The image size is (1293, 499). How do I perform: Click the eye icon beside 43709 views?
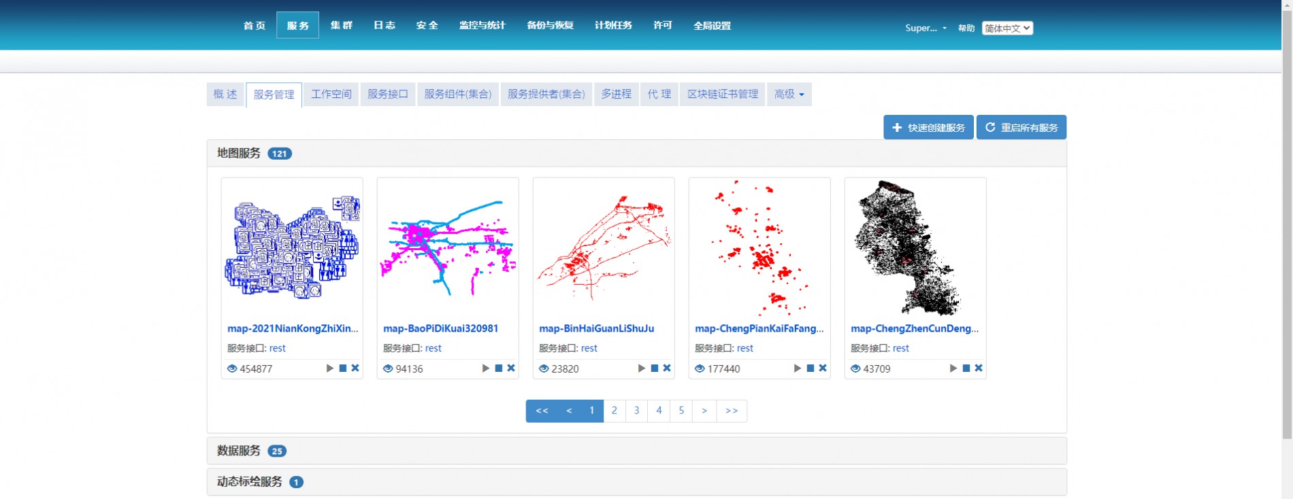click(855, 368)
